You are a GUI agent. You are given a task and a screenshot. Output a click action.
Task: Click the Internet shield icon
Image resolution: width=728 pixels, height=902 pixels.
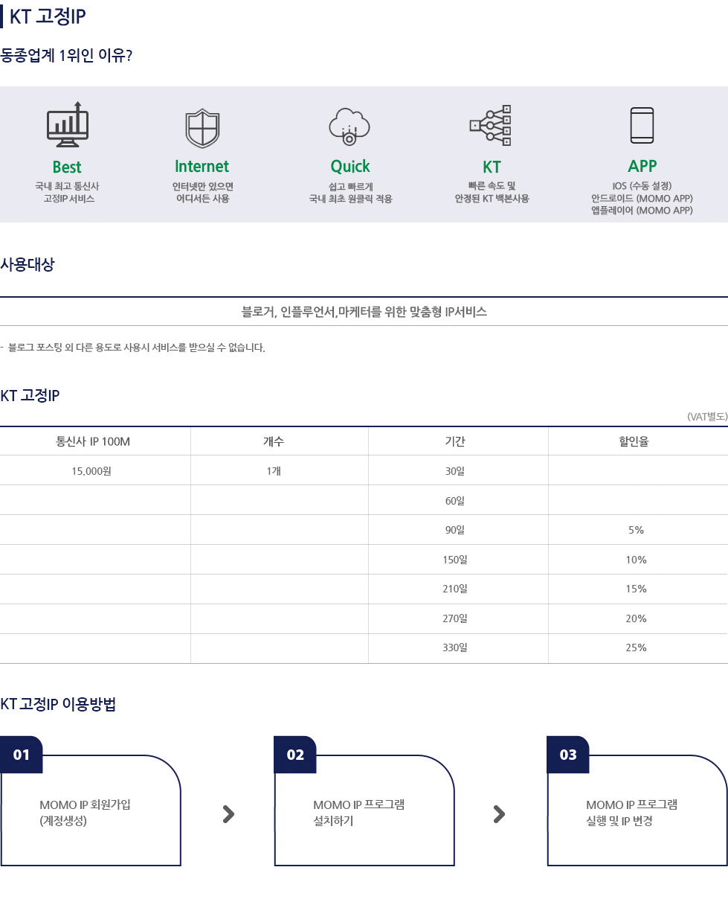tap(202, 128)
